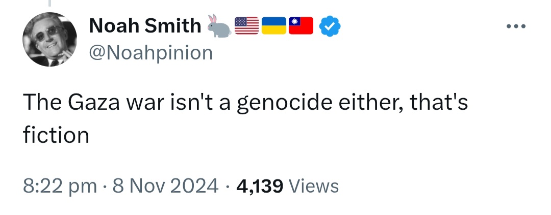The image size is (551, 215).
Task: Click the 4,139 view count number
Action: 260,186
